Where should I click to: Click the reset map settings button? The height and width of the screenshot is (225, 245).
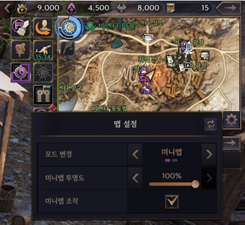211,124
